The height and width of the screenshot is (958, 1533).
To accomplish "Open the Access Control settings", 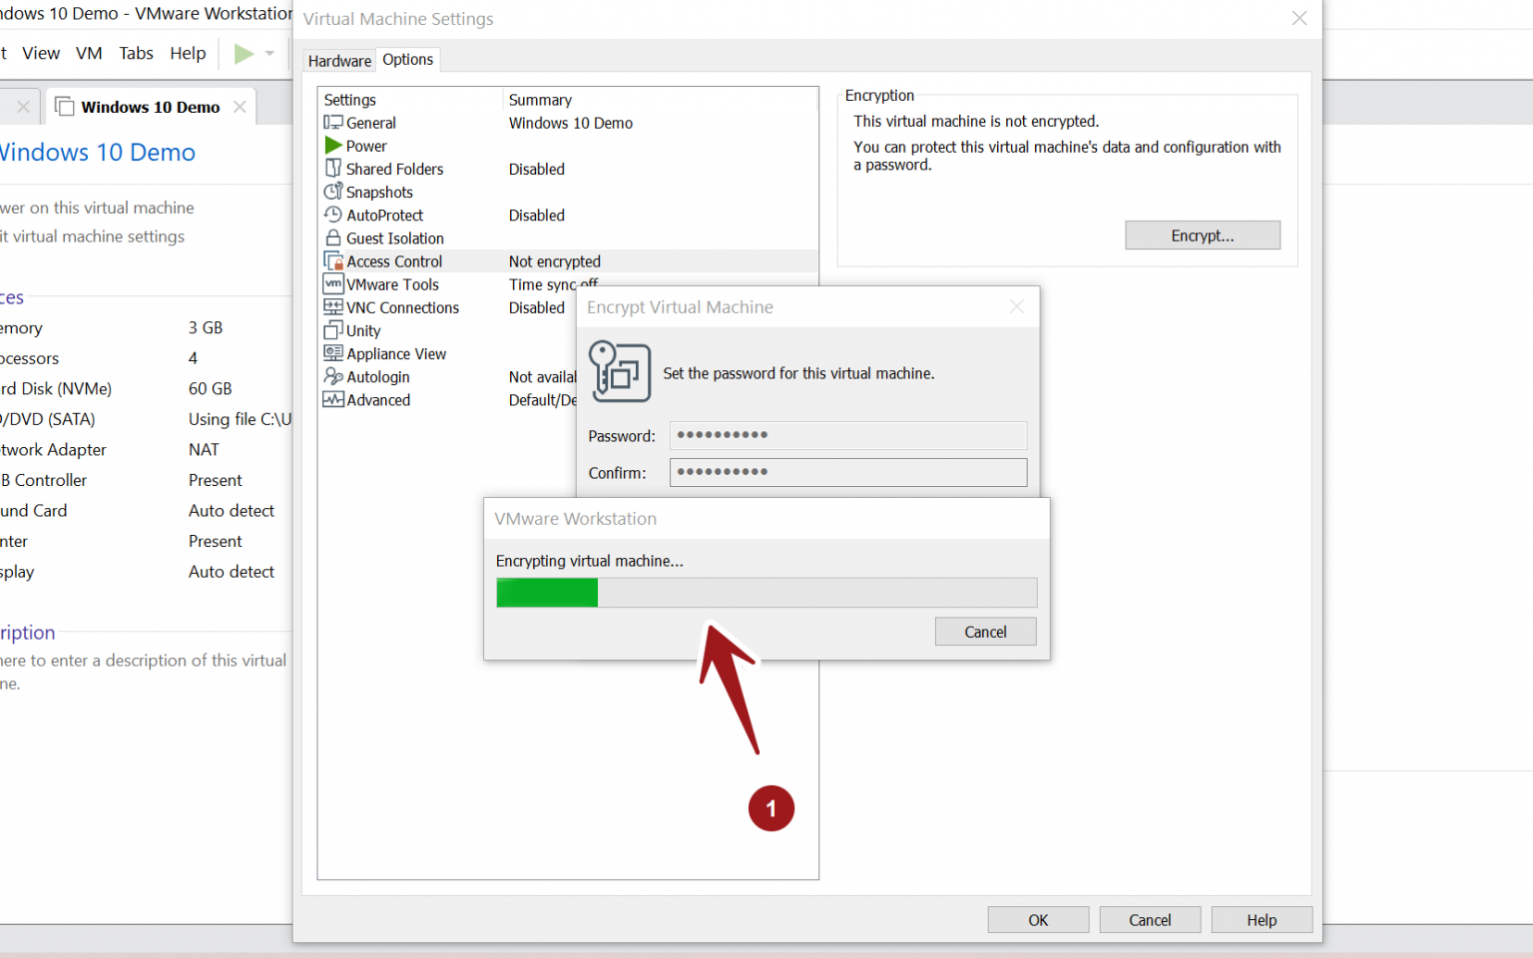I will 394,260.
